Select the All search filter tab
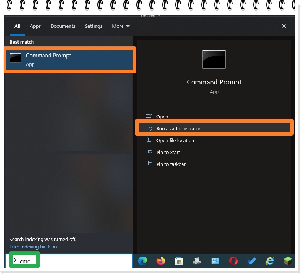 pyautogui.click(x=17, y=26)
